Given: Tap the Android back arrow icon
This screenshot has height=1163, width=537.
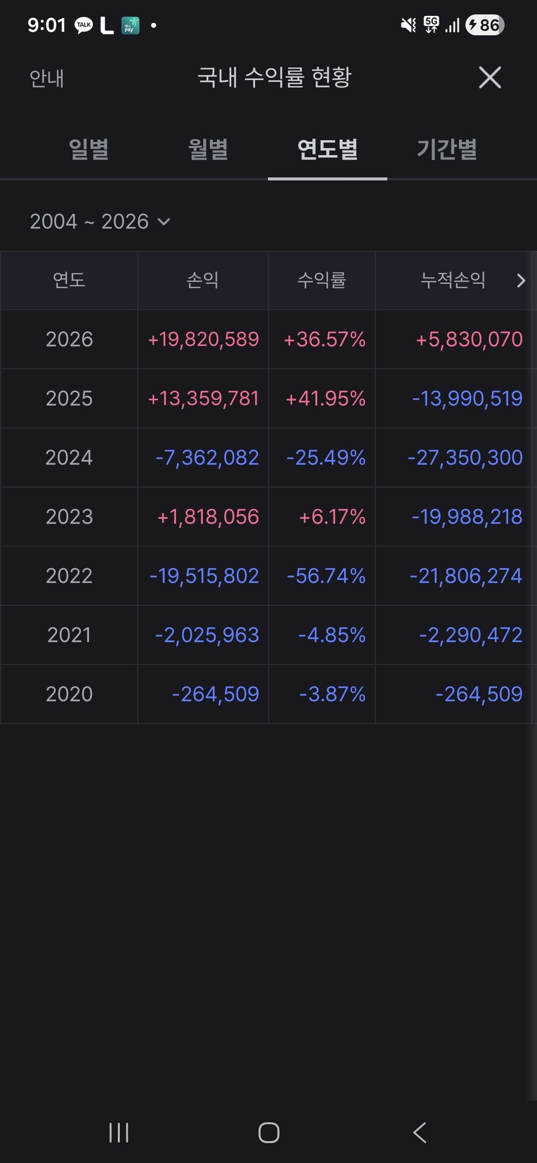Looking at the screenshot, I should (x=420, y=1133).
